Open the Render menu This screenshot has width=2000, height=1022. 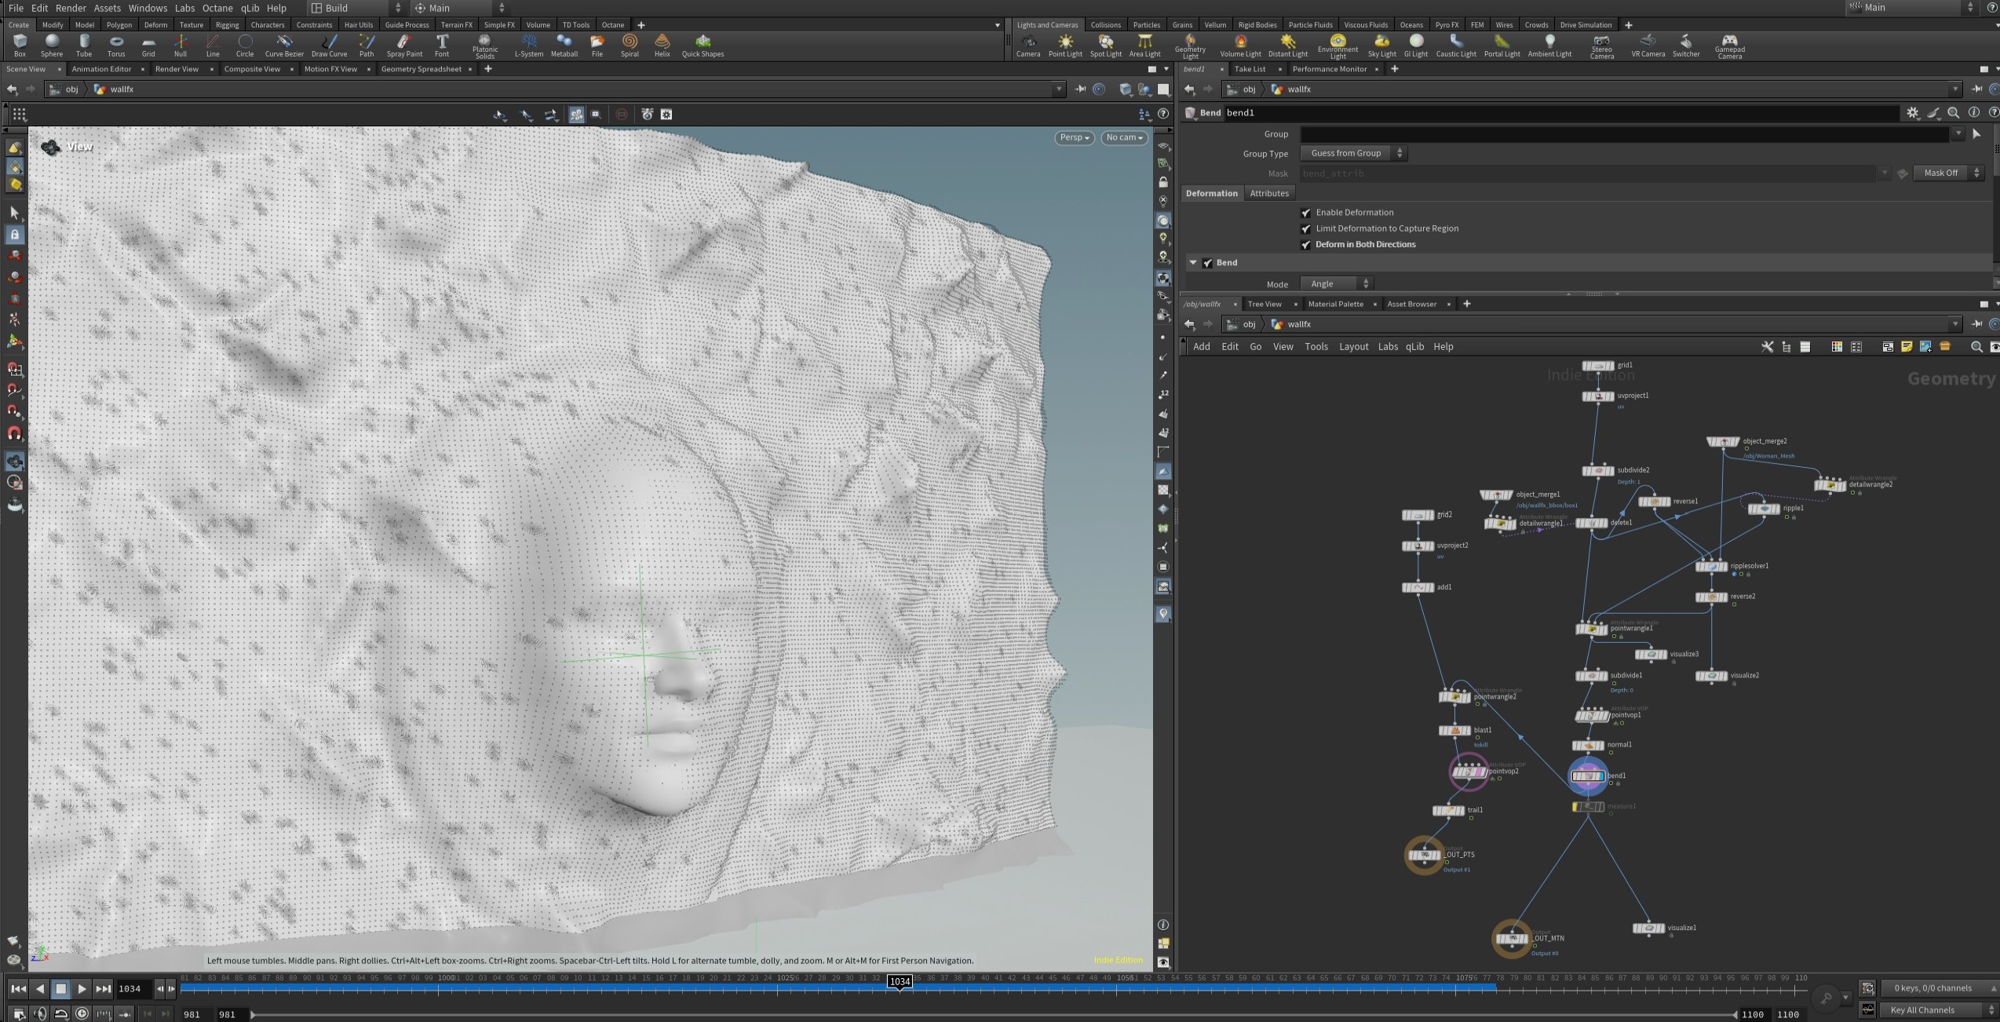71,8
